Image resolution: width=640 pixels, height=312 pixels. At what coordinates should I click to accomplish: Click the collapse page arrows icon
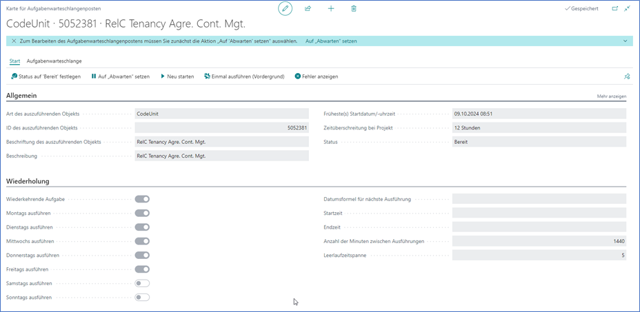(627, 8)
